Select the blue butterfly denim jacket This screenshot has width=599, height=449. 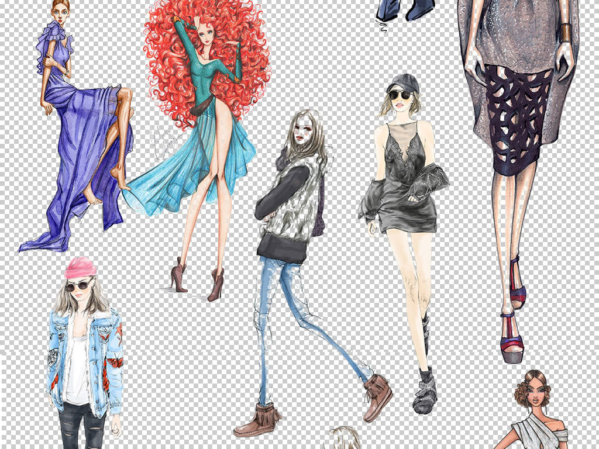pos(85,361)
